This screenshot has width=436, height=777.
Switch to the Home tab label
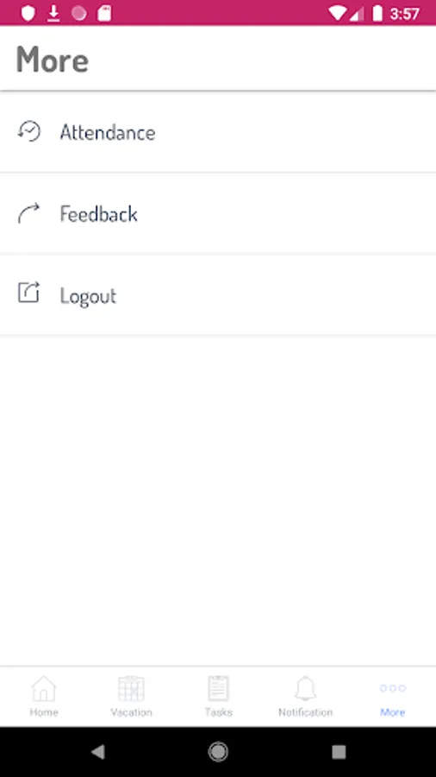click(x=44, y=712)
